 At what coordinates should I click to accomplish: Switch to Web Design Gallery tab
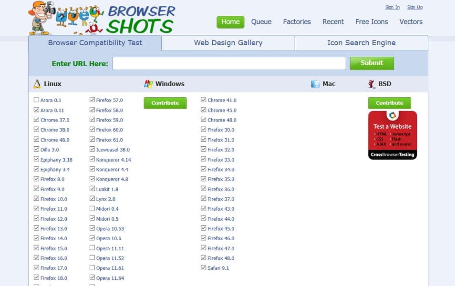click(x=228, y=43)
